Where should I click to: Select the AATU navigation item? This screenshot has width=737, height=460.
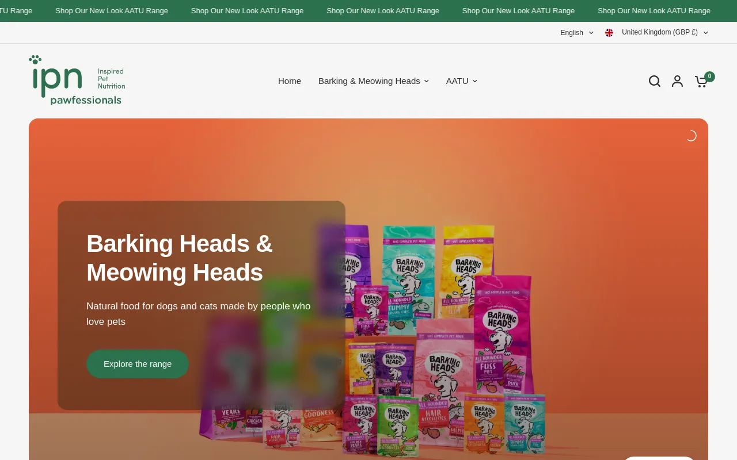pyautogui.click(x=457, y=81)
